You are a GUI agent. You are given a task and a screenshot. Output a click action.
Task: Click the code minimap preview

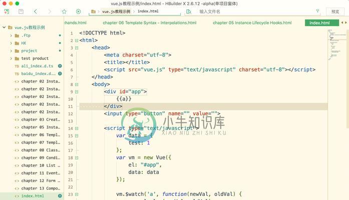click(337, 44)
